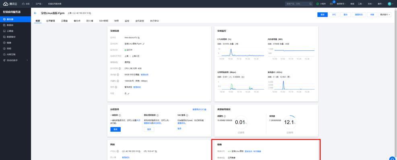Copy the internal IP 10.0.4.7
The image size is (397, 160).
click(156, 151)
